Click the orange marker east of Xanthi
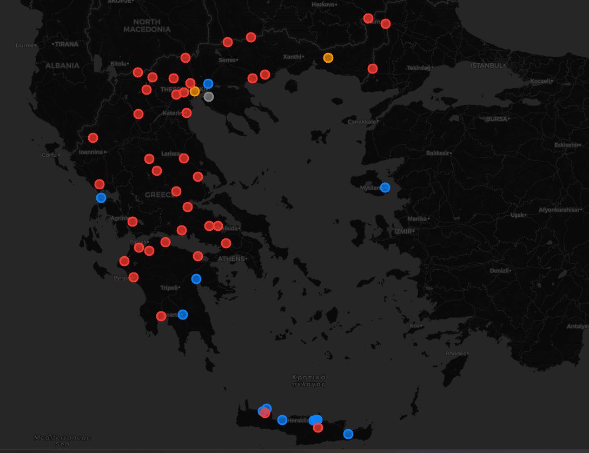 pos(328,58)
